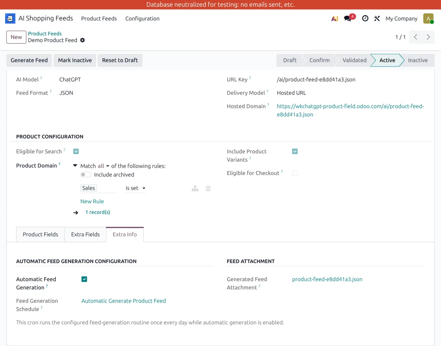
Task: Open record settings via gear icon
Action: [82, 40]
